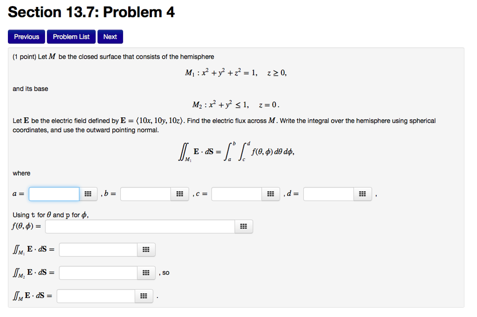
Task: Advance to the Next problem
Action: coord(110,36)
